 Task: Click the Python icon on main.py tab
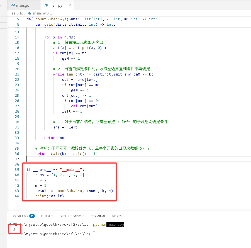pos(46,5)
